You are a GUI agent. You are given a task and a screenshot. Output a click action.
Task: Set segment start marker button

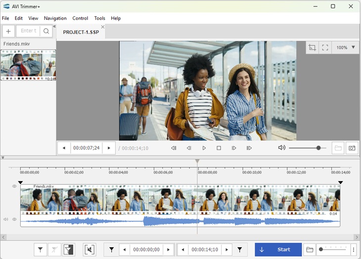point(111,250)
